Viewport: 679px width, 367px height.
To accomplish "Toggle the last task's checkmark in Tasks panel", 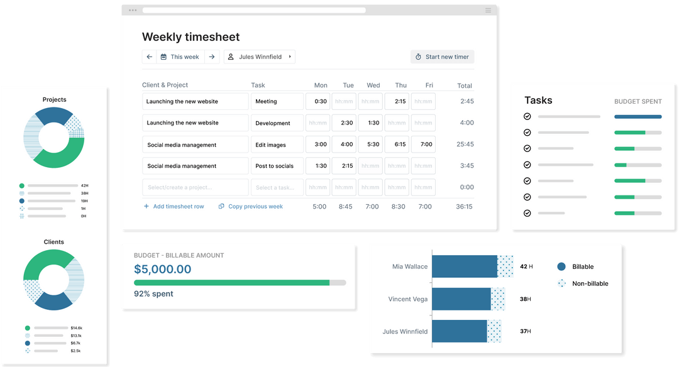I will pyautogui.click(x=526, y=213).
